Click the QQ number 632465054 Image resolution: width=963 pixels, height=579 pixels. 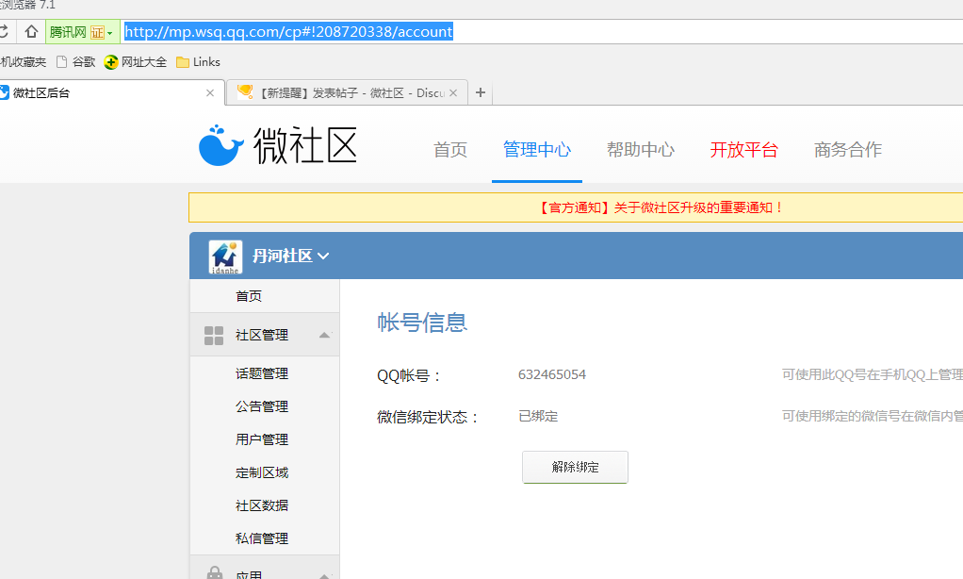pyautogui.click(x=552, y=375)
